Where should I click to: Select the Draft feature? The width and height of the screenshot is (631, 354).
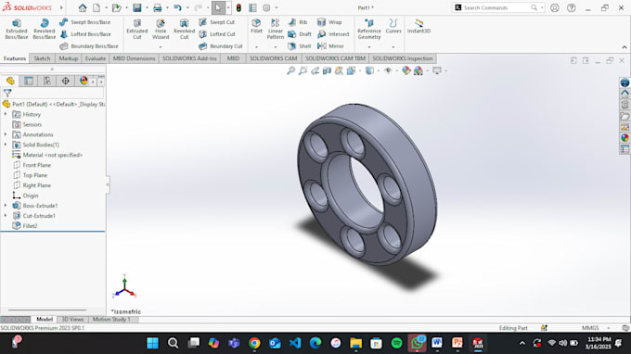(x=300, y=34)
